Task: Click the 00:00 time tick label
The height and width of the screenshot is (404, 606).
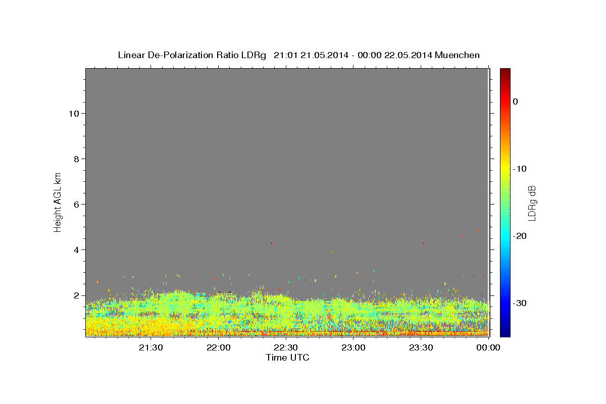Action: [x=488, y=348]
